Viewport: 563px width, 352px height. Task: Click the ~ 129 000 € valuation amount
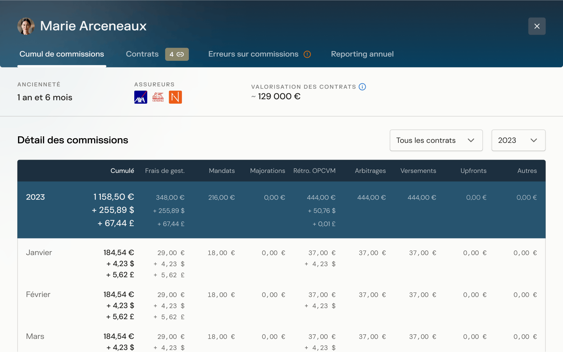click(276, 96)
